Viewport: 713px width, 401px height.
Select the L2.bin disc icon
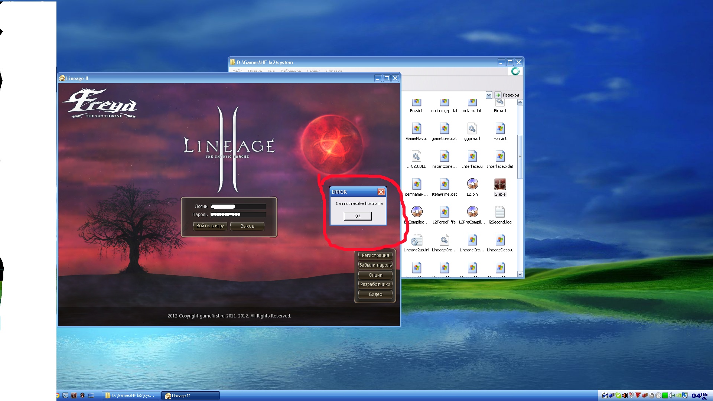[472, 185]
